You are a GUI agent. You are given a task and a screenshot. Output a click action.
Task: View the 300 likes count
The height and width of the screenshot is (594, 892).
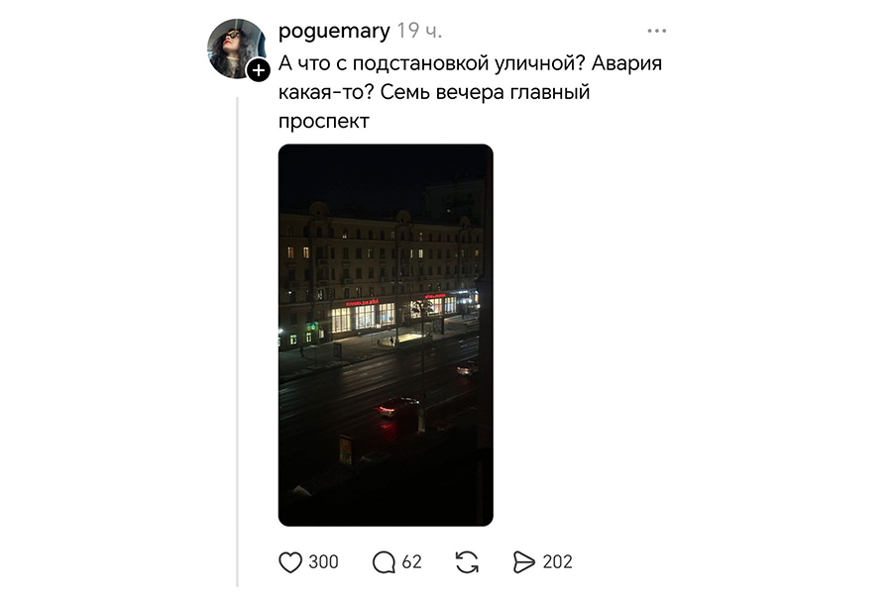click(323, 562)
